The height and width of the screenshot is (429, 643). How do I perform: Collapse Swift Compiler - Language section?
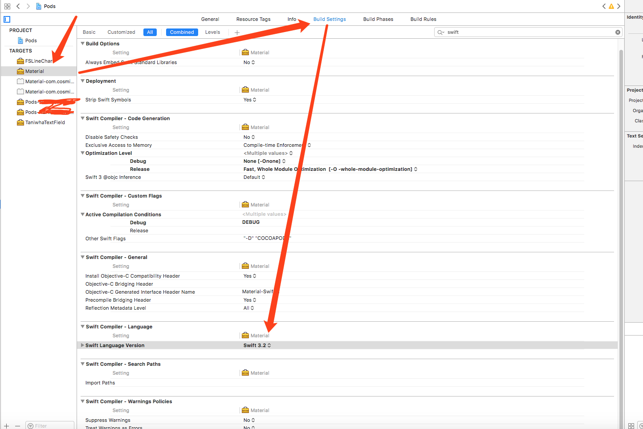tap(82, 327)
